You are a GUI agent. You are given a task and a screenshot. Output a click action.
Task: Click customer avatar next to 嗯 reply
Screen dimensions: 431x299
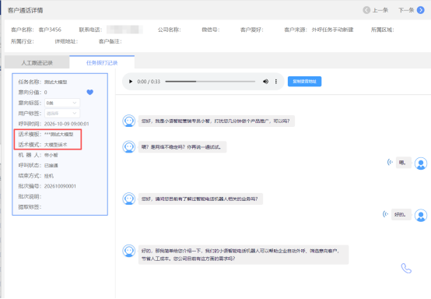421,164
